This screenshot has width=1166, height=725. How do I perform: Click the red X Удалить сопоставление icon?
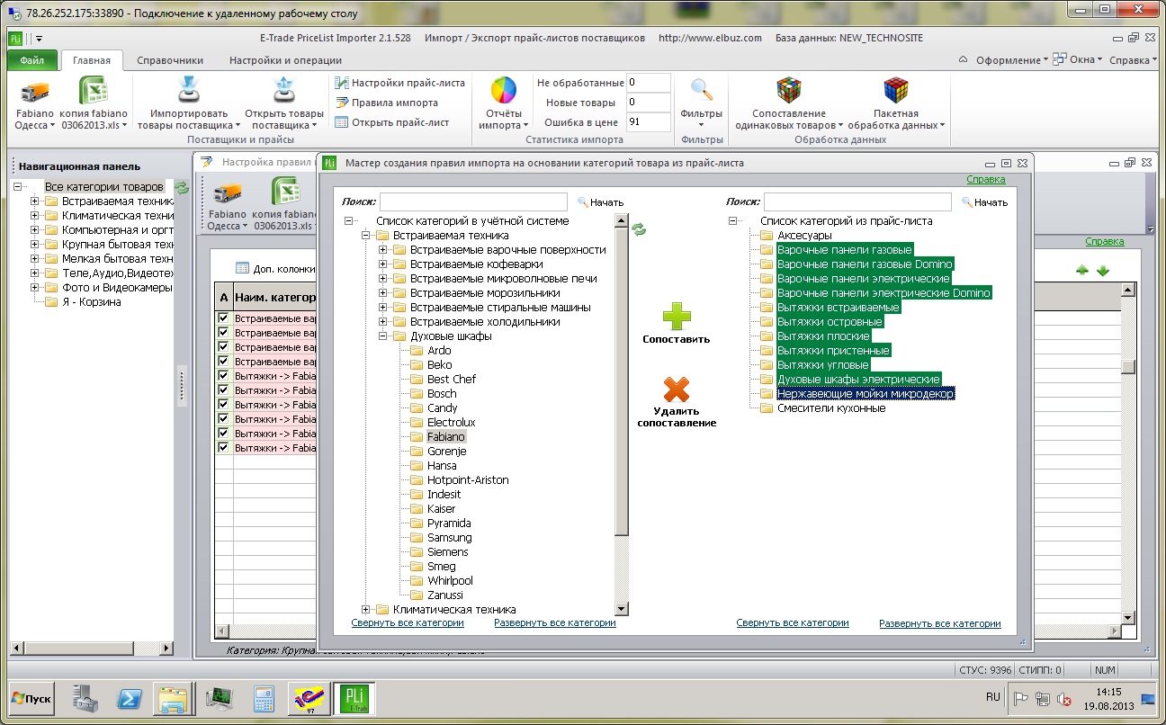(x=677, y=389)
